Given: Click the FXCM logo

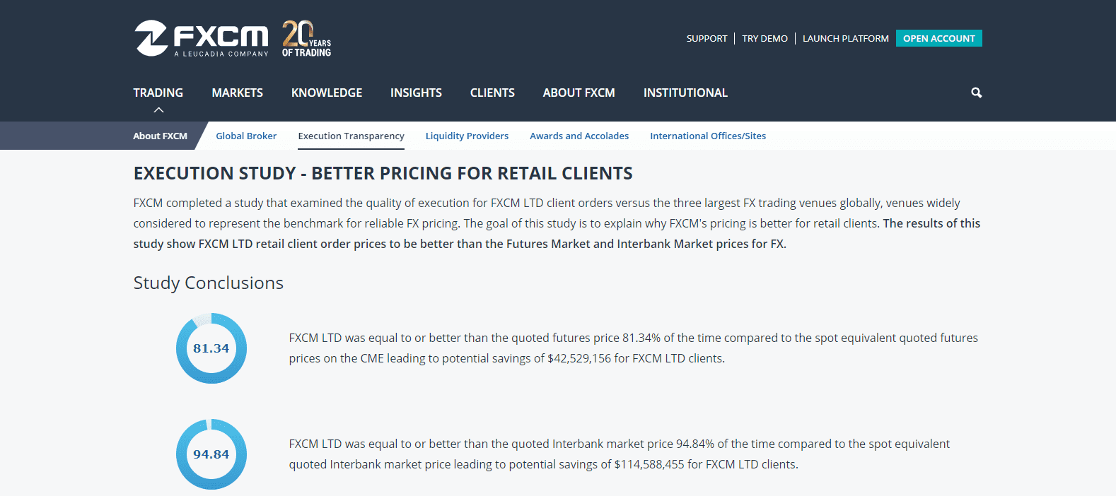Looking at the screenshot, I should pos(202,39).
